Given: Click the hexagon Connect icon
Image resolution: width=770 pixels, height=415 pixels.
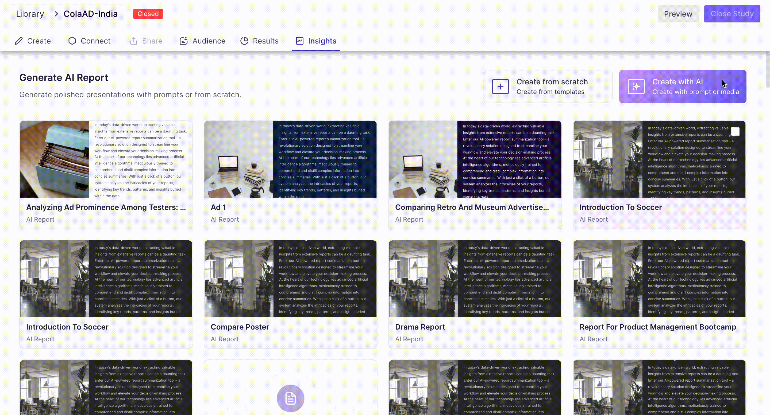Looking at the screenshot, I should [72, 41].
